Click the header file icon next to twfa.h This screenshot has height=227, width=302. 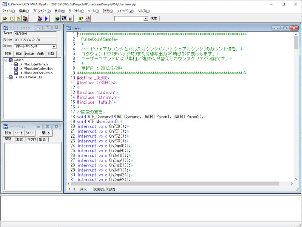coord(16,64)
